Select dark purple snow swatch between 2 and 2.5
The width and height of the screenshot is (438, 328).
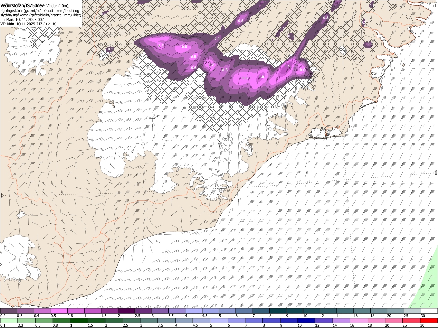click(126, 311)
